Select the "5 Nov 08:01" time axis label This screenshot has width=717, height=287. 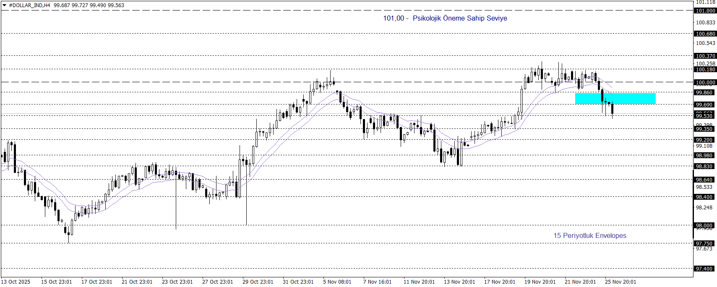point(337,282)
